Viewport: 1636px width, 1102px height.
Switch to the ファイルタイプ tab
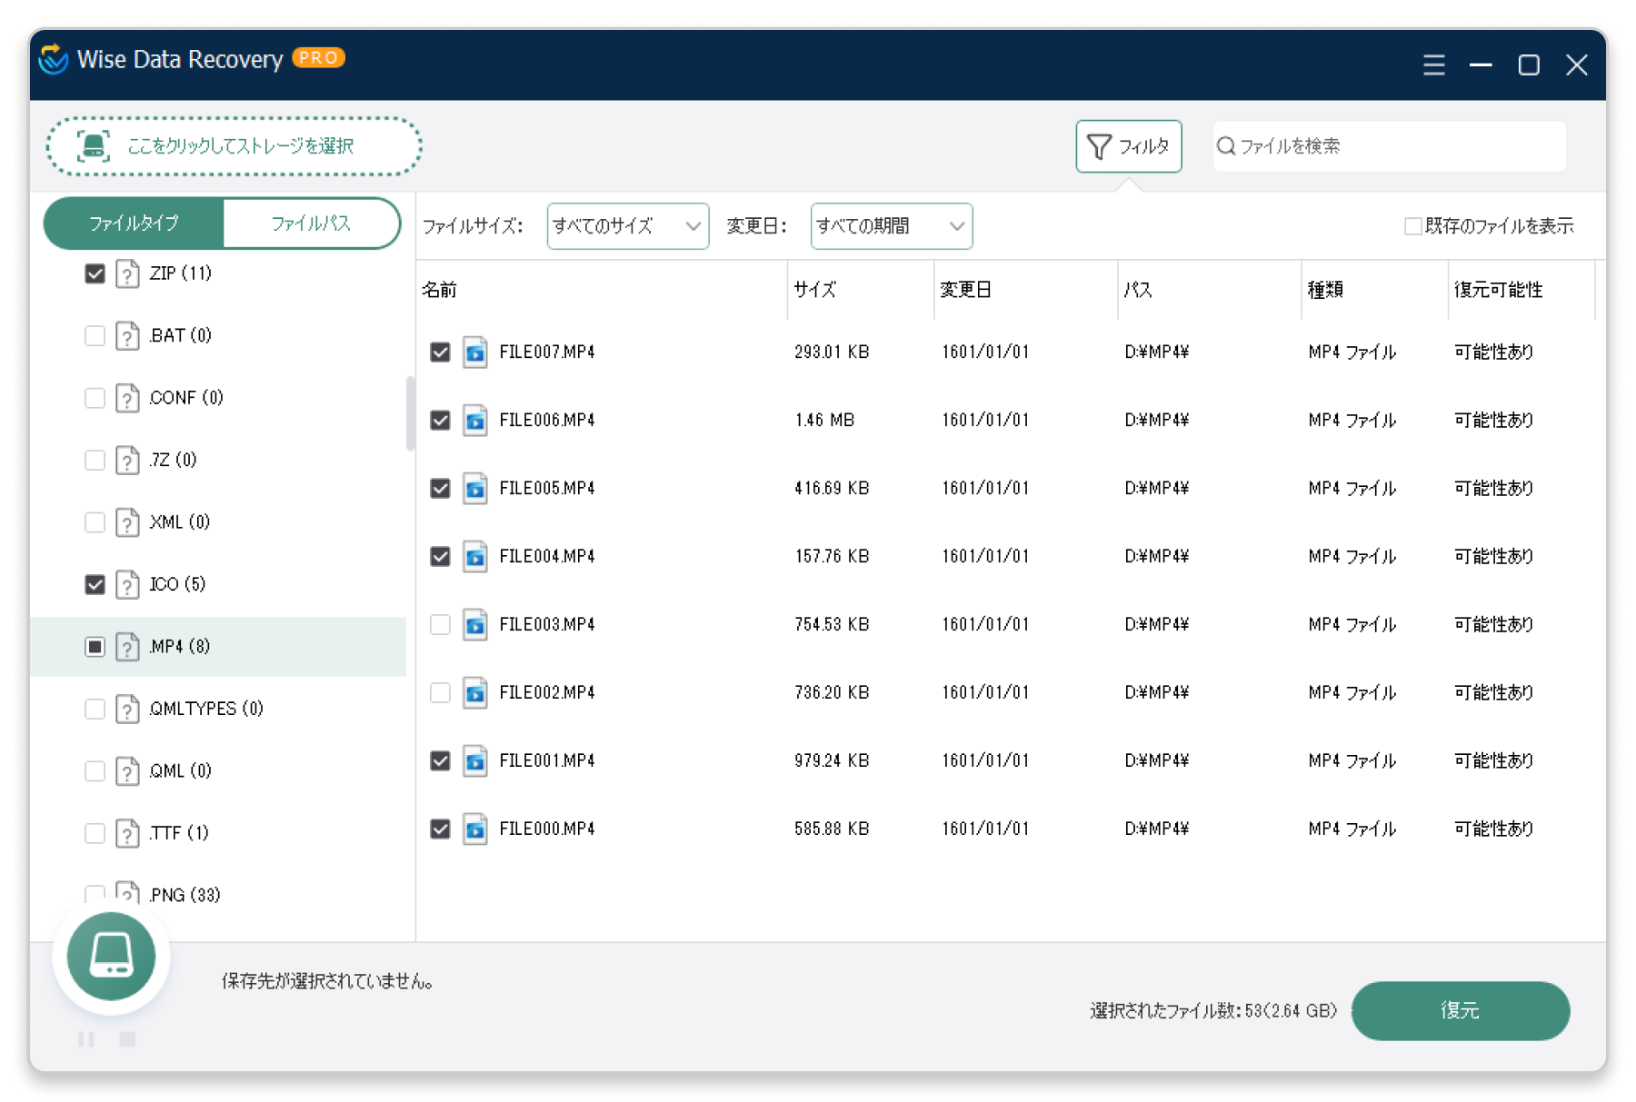click(134, 223)
